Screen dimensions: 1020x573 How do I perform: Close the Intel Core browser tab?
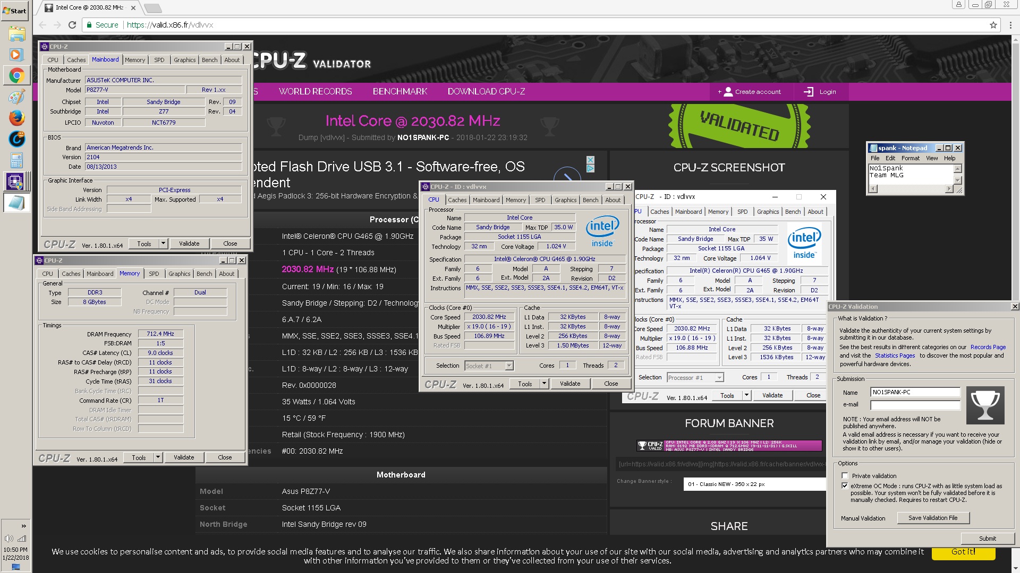tap(133, 8)
